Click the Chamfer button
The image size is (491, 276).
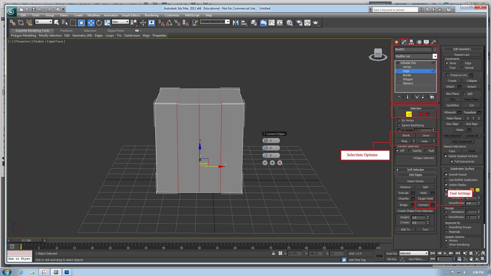404,199
